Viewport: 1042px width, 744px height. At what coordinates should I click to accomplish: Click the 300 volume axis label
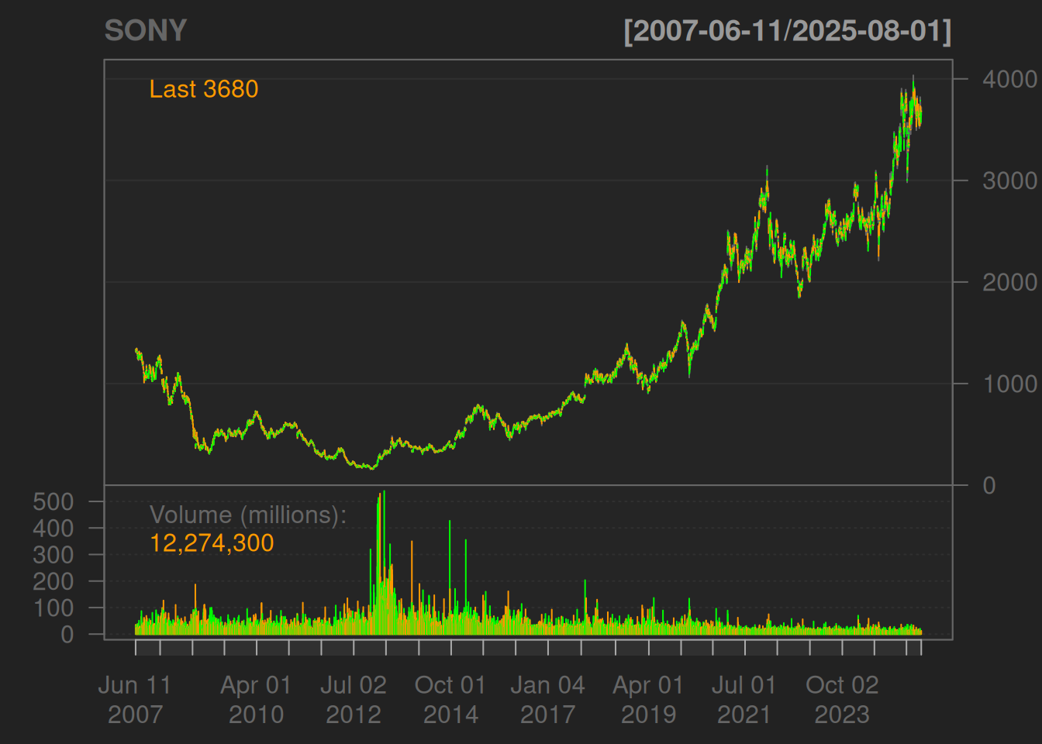tap(53, 555)
